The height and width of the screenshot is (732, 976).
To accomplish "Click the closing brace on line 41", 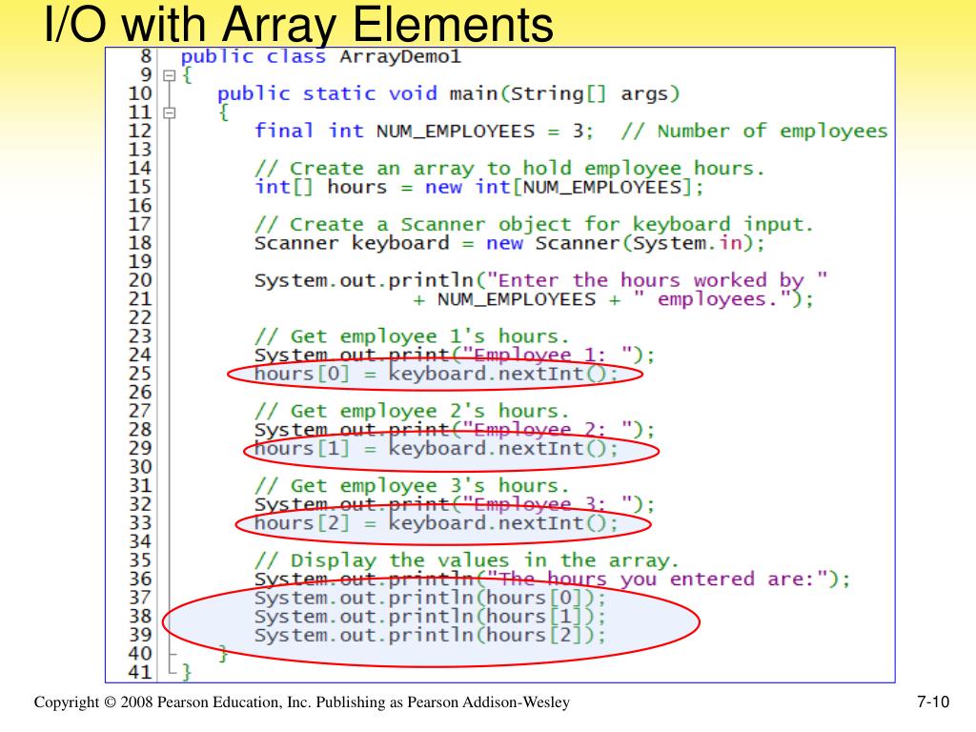I will pos(187,673).
